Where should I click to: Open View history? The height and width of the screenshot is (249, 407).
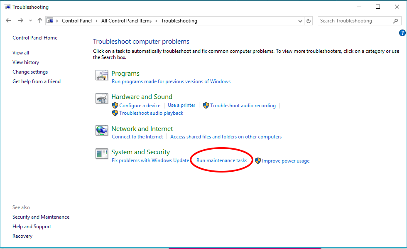(x=26, y=62)
